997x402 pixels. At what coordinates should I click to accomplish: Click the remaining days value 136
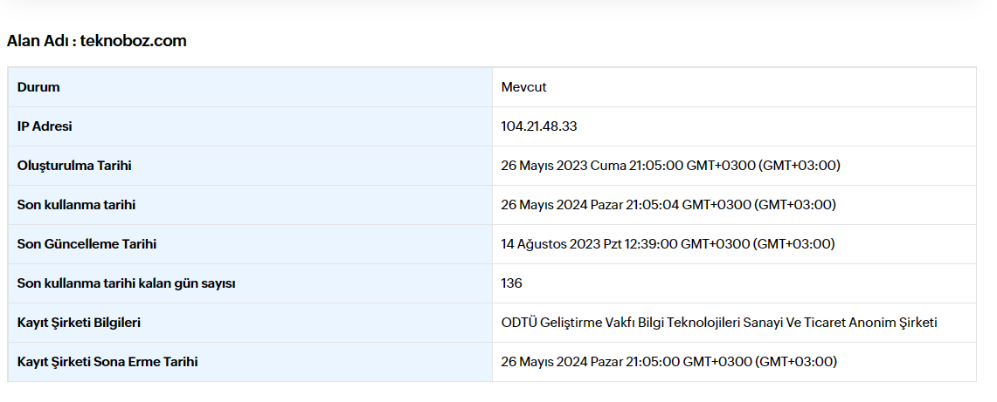(512, 283)
